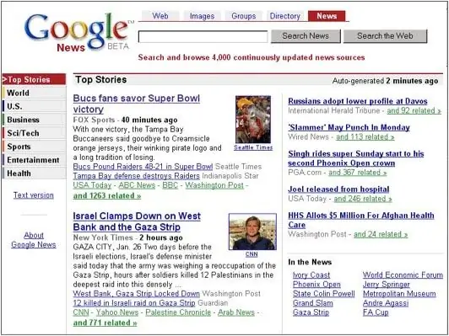This screenshot has width=449, height=336.
Task: Click Seattle Times caption under photo
Action: [x=253, y=147]
